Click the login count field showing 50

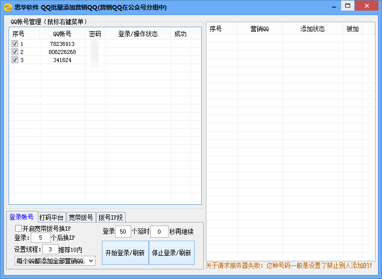tap(123, 232)
